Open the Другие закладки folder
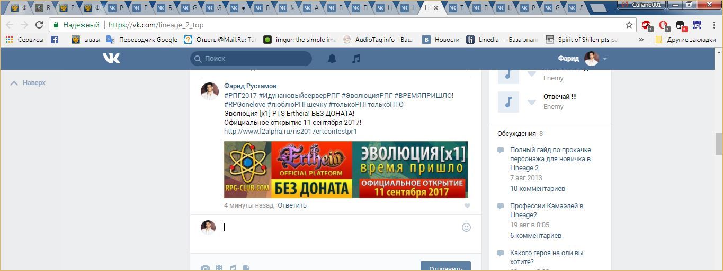723x271 pixels. pos(685,39)
